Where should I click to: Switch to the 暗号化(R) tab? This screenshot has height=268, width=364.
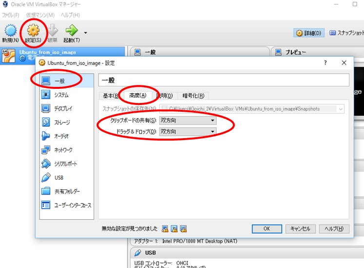click(x=193, y=96)
